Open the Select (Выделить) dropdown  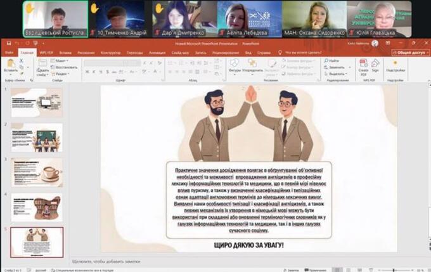(336, 74)
